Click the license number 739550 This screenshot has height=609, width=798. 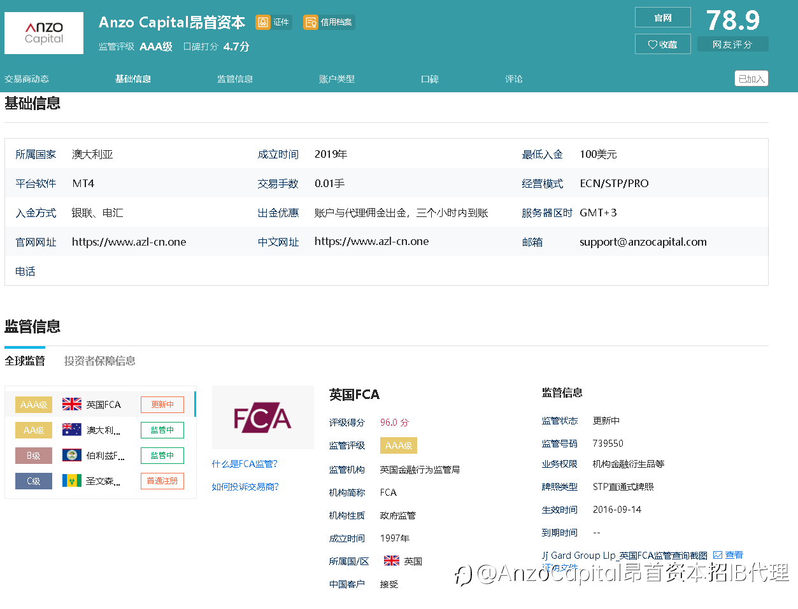(608, 444)
